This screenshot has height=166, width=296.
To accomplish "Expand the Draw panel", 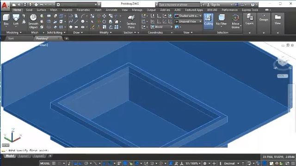I will pyautogui.click(x=78, y=33).
